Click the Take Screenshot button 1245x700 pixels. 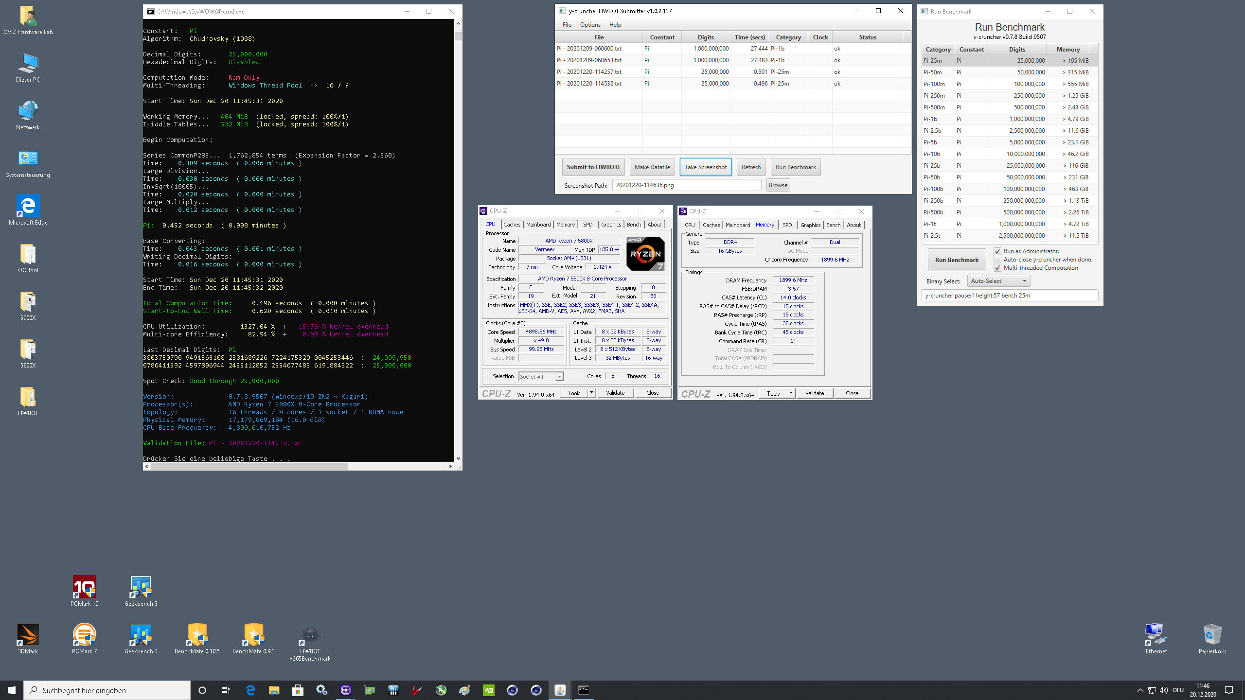706,167
